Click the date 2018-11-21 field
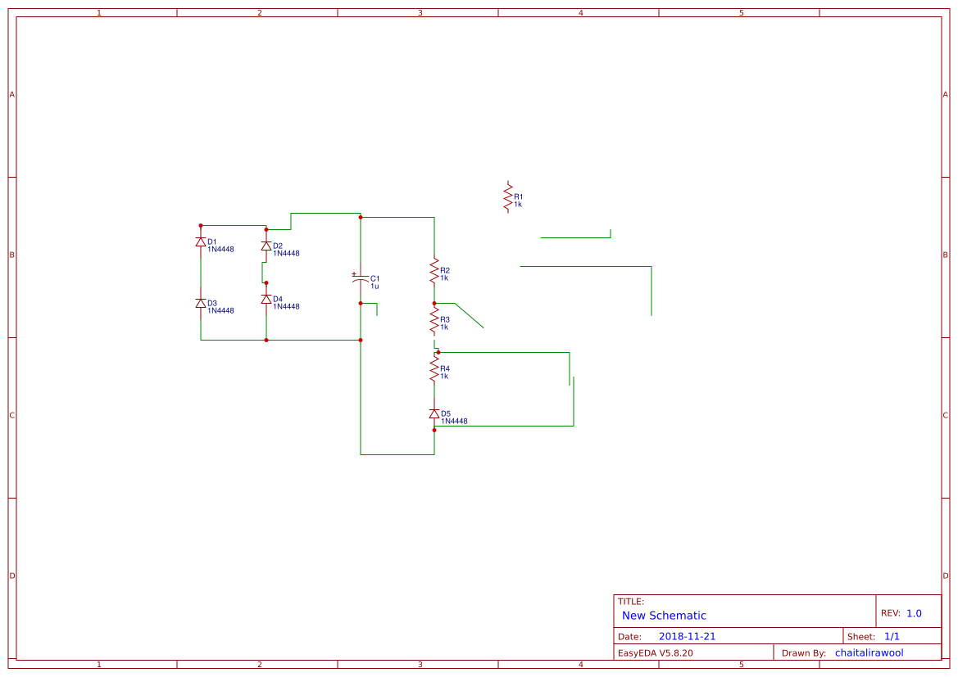958x677 pixels. coord(687,636)
